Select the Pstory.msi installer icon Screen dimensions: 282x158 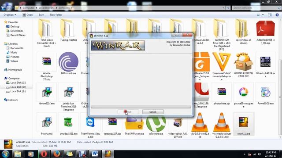[x=47, y=122]
